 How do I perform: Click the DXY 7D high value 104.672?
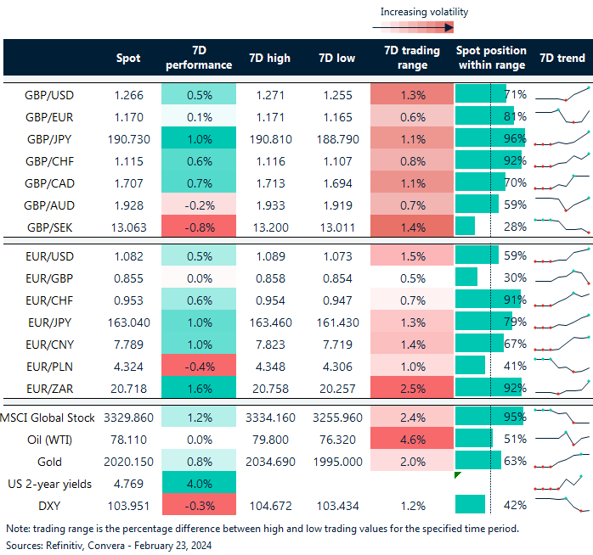click(270, 506)
